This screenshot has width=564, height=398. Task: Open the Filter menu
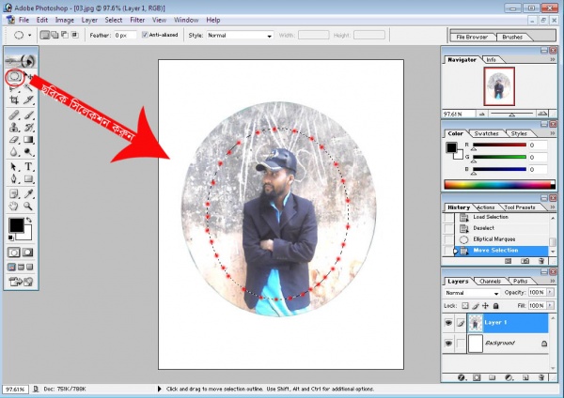pos(137,20)
